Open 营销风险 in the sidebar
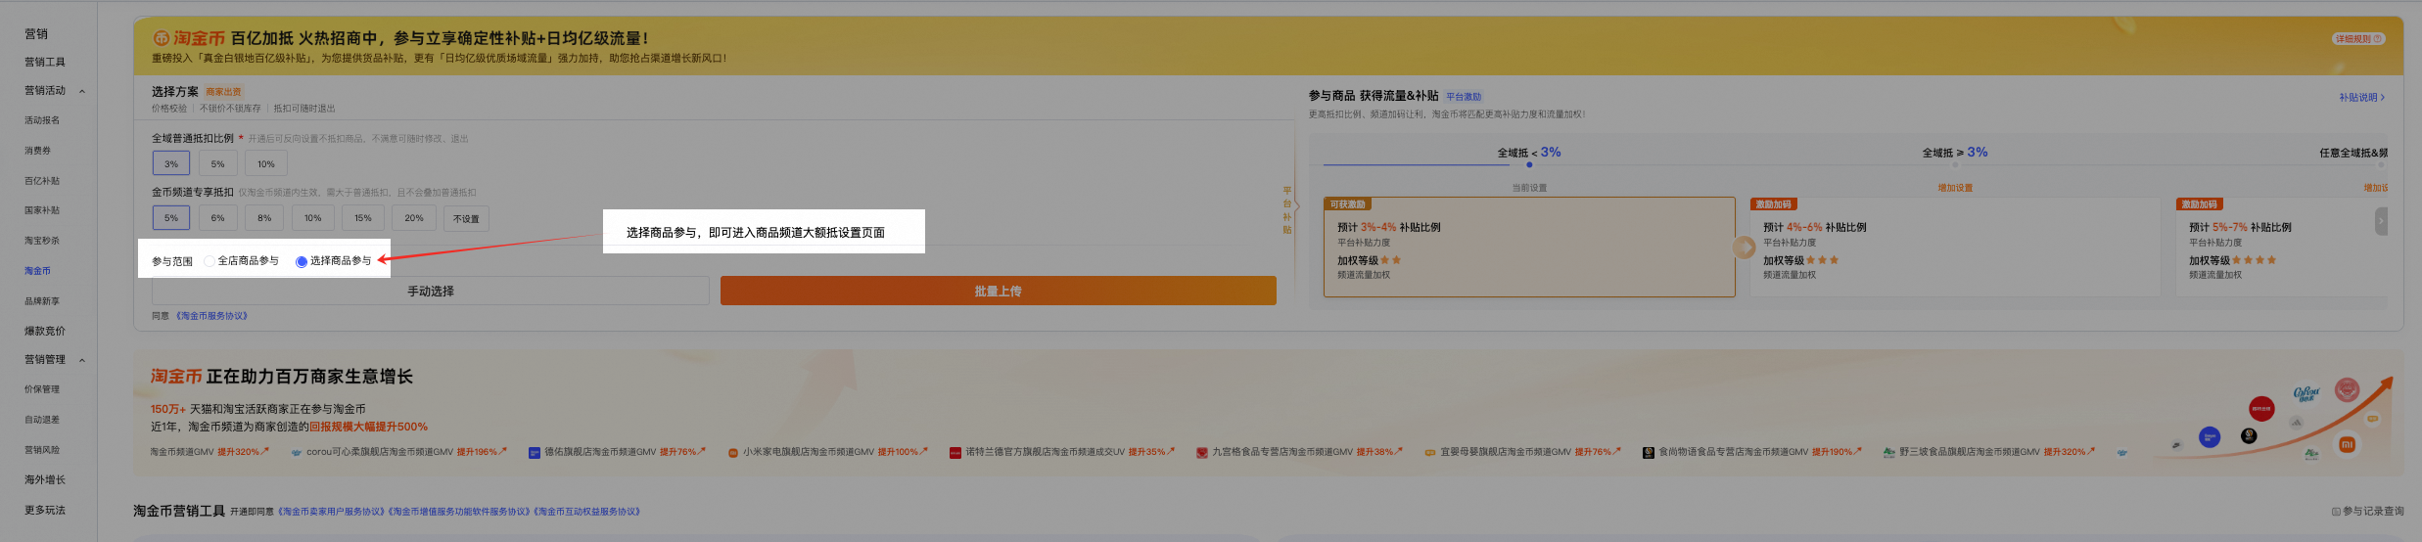2422x542 pixels. [42, 450]
